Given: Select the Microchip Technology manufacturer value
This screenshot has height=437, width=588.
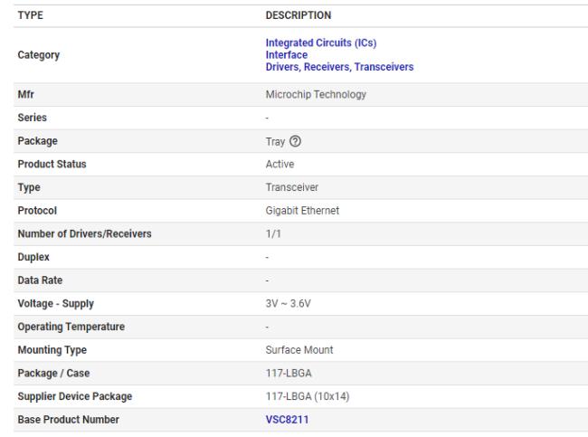Looking at the screenshot, I should (x=315, y=95).
